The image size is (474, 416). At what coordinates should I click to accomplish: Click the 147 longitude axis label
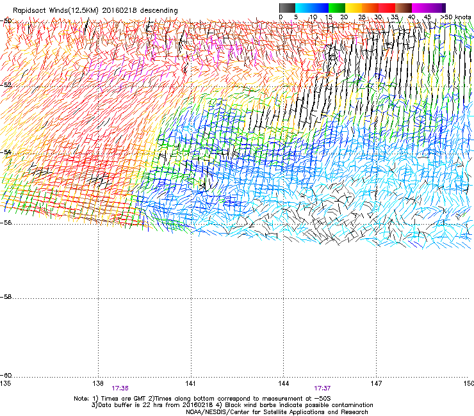click(x=376, y=383)
